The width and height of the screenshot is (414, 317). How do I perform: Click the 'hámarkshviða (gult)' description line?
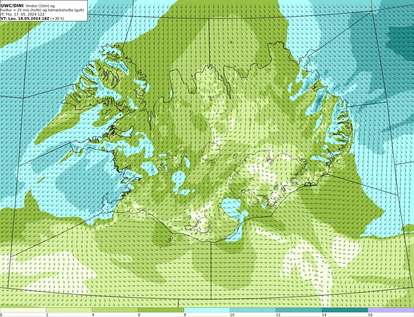[x=42, y=10]
